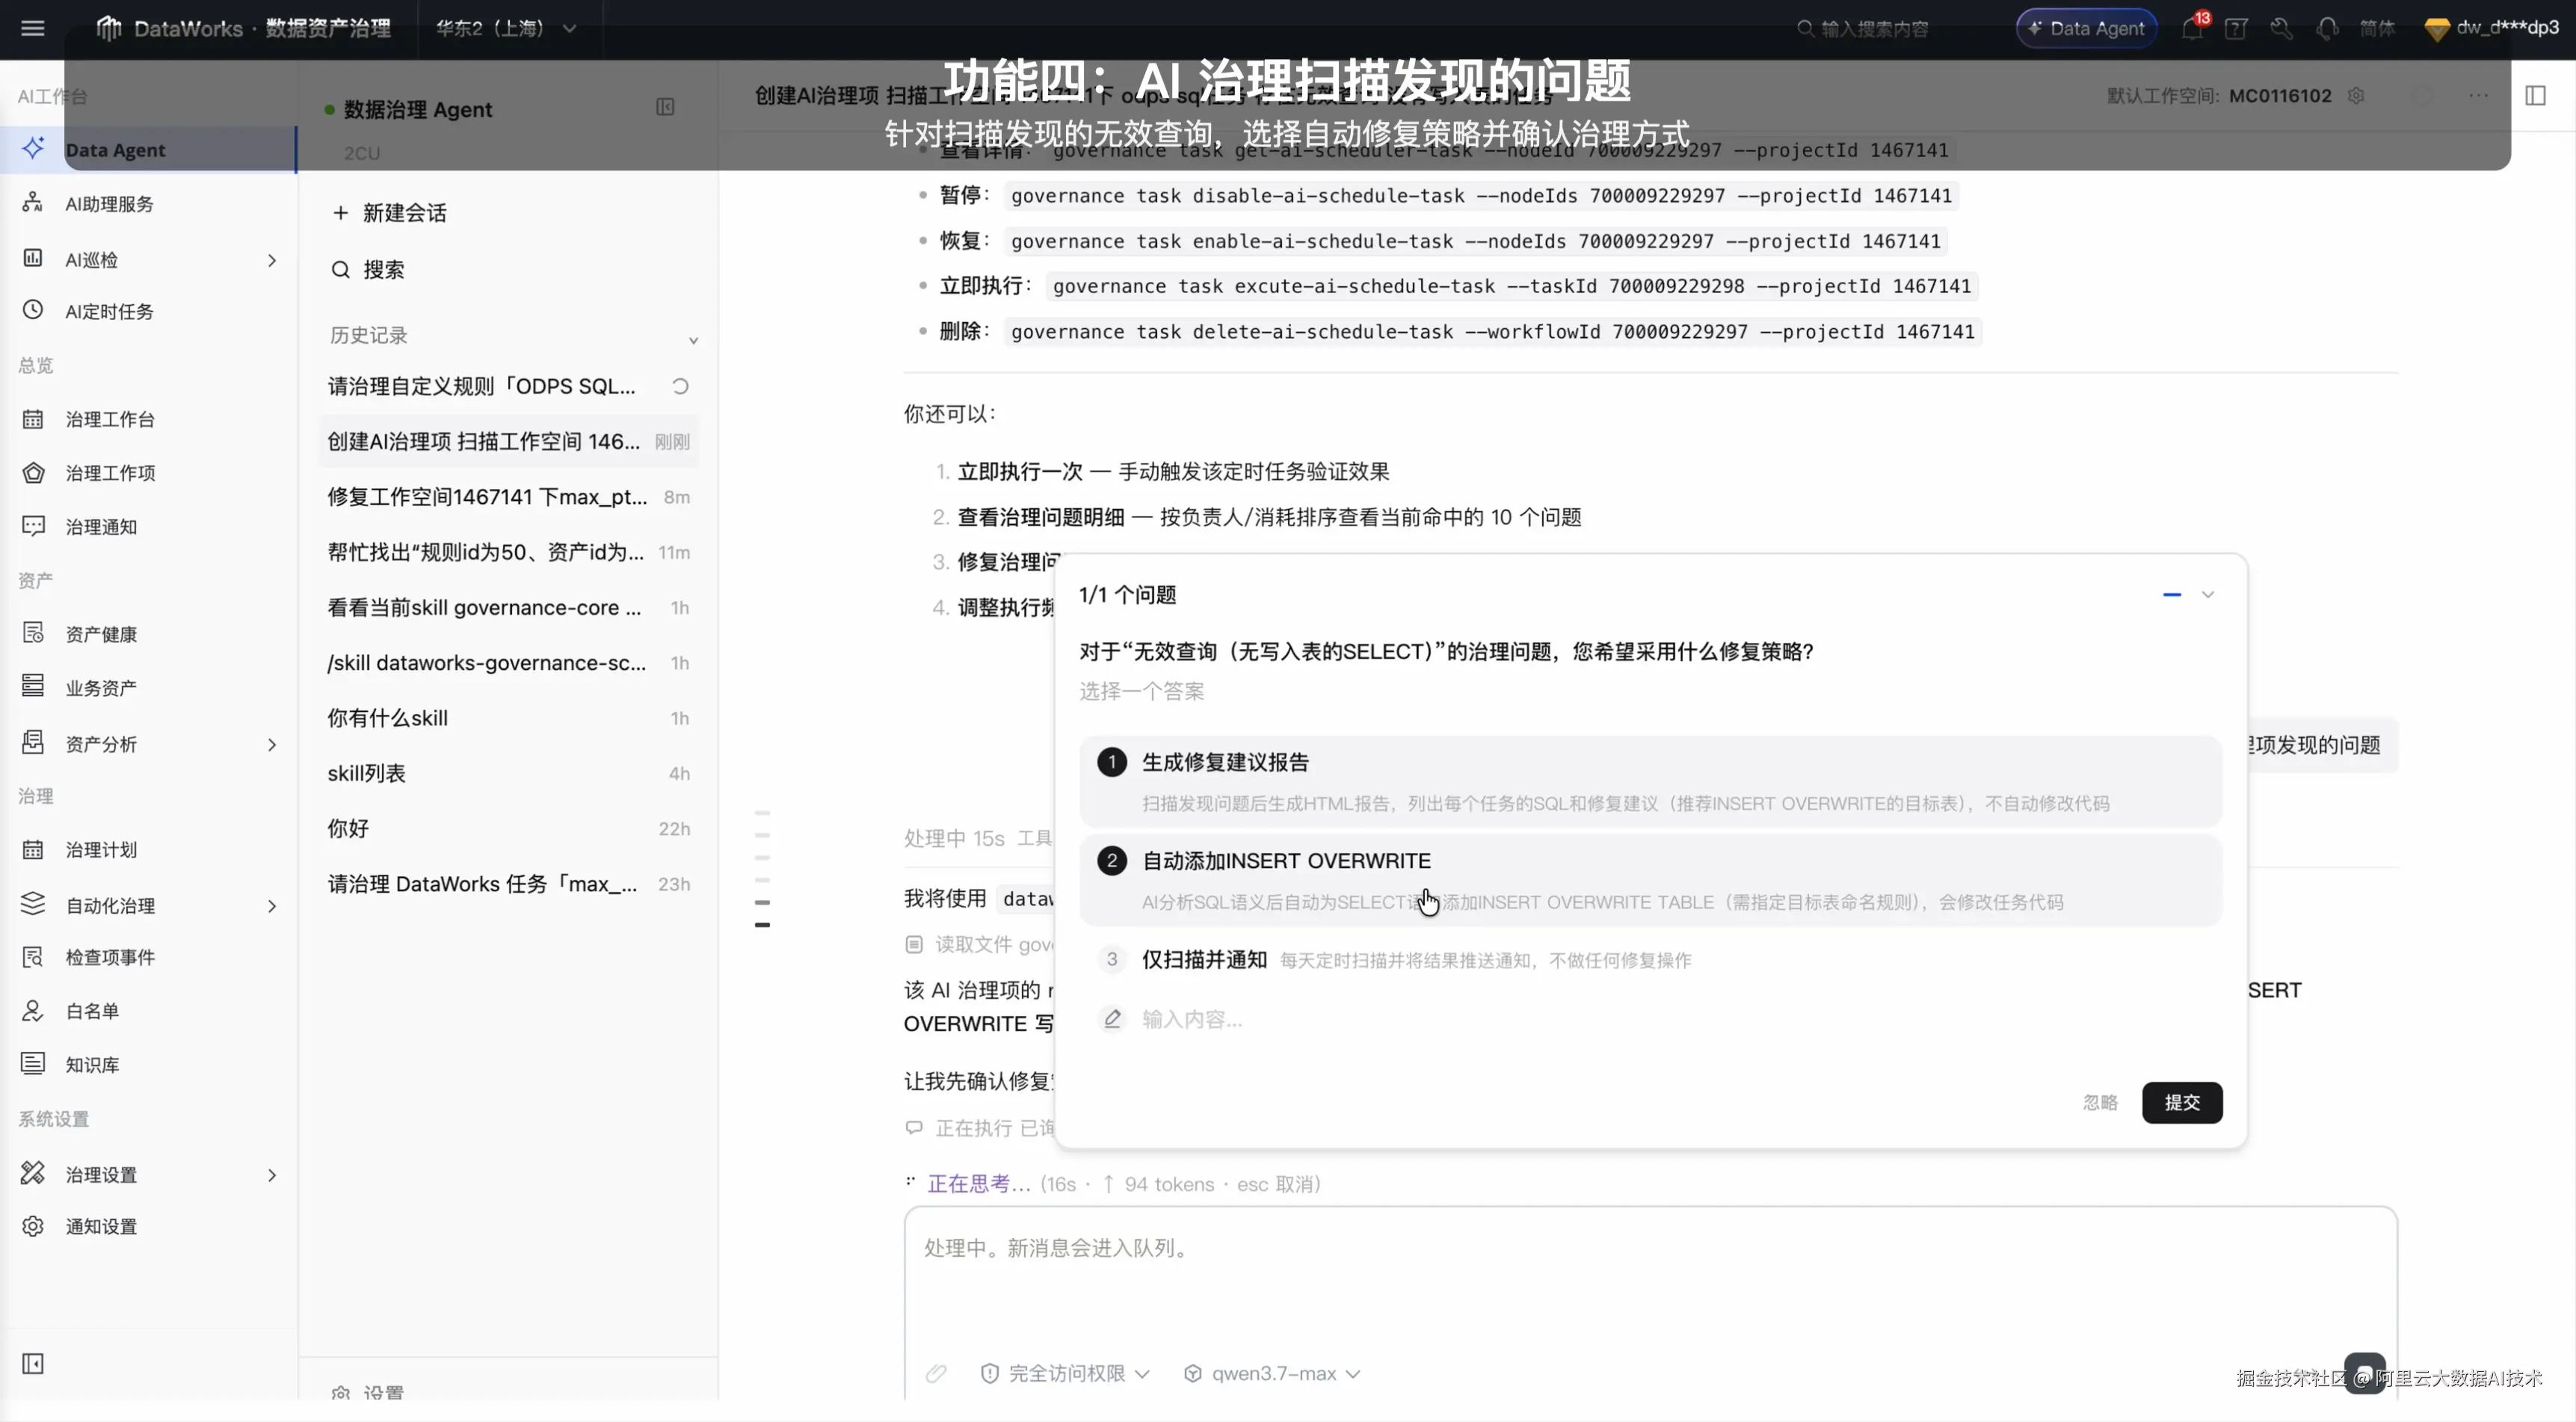Screen dimensions: 2576x1422
Task: Open history item /skill dataworks-governance-sc
Action: coord(509,662)
